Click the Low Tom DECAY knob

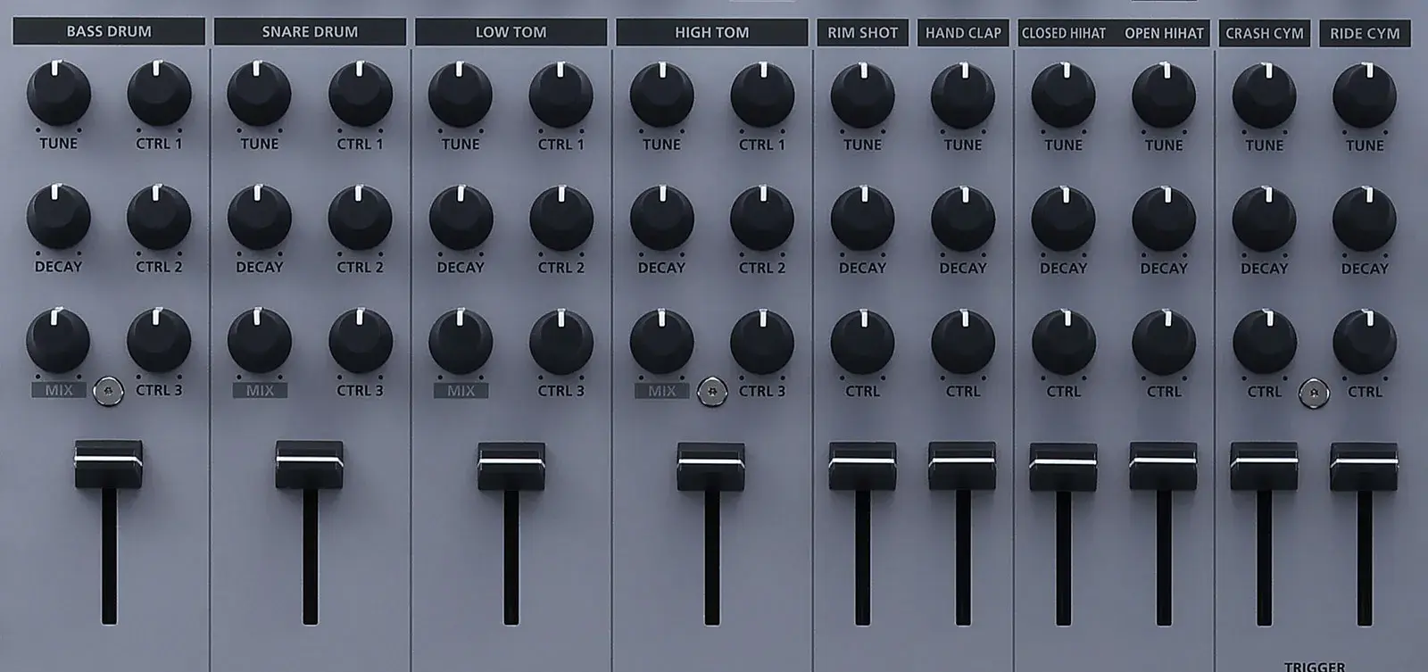[461, 219]
